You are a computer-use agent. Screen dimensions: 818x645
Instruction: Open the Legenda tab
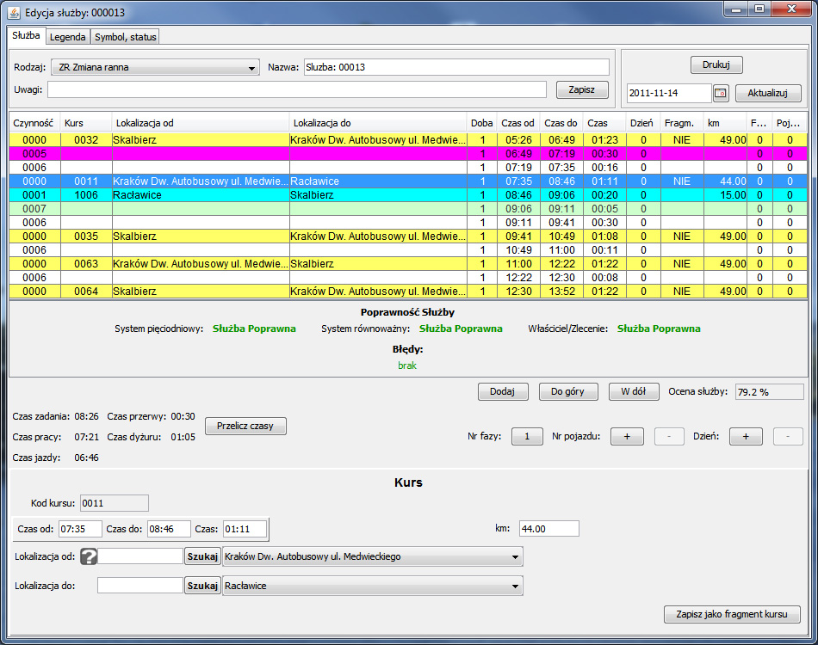tap(68, 37)
